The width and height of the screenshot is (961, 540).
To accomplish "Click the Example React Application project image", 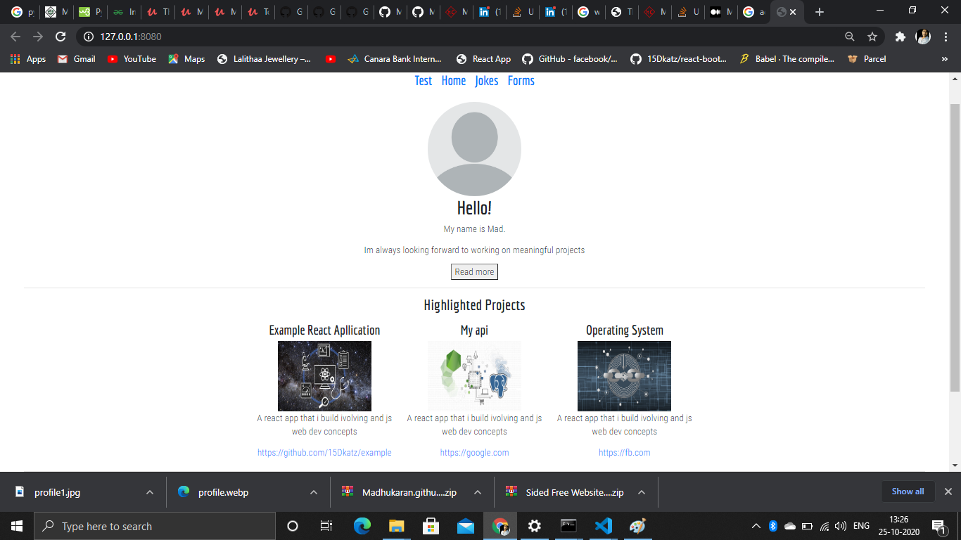I will (324, 376).
